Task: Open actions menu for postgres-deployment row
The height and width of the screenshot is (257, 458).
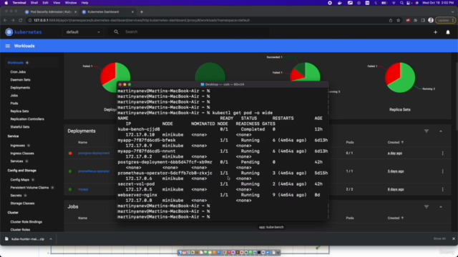Action: click(x=442, y=153)
